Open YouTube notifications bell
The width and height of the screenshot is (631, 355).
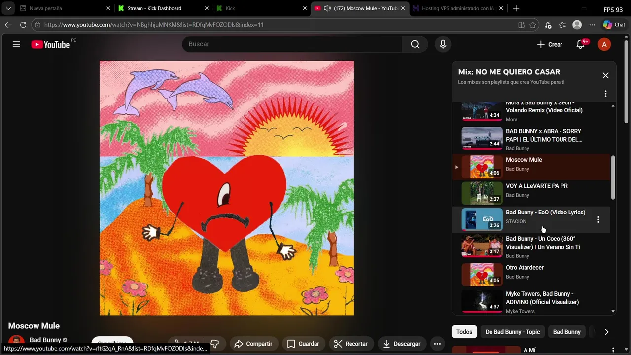pos(581,44)
